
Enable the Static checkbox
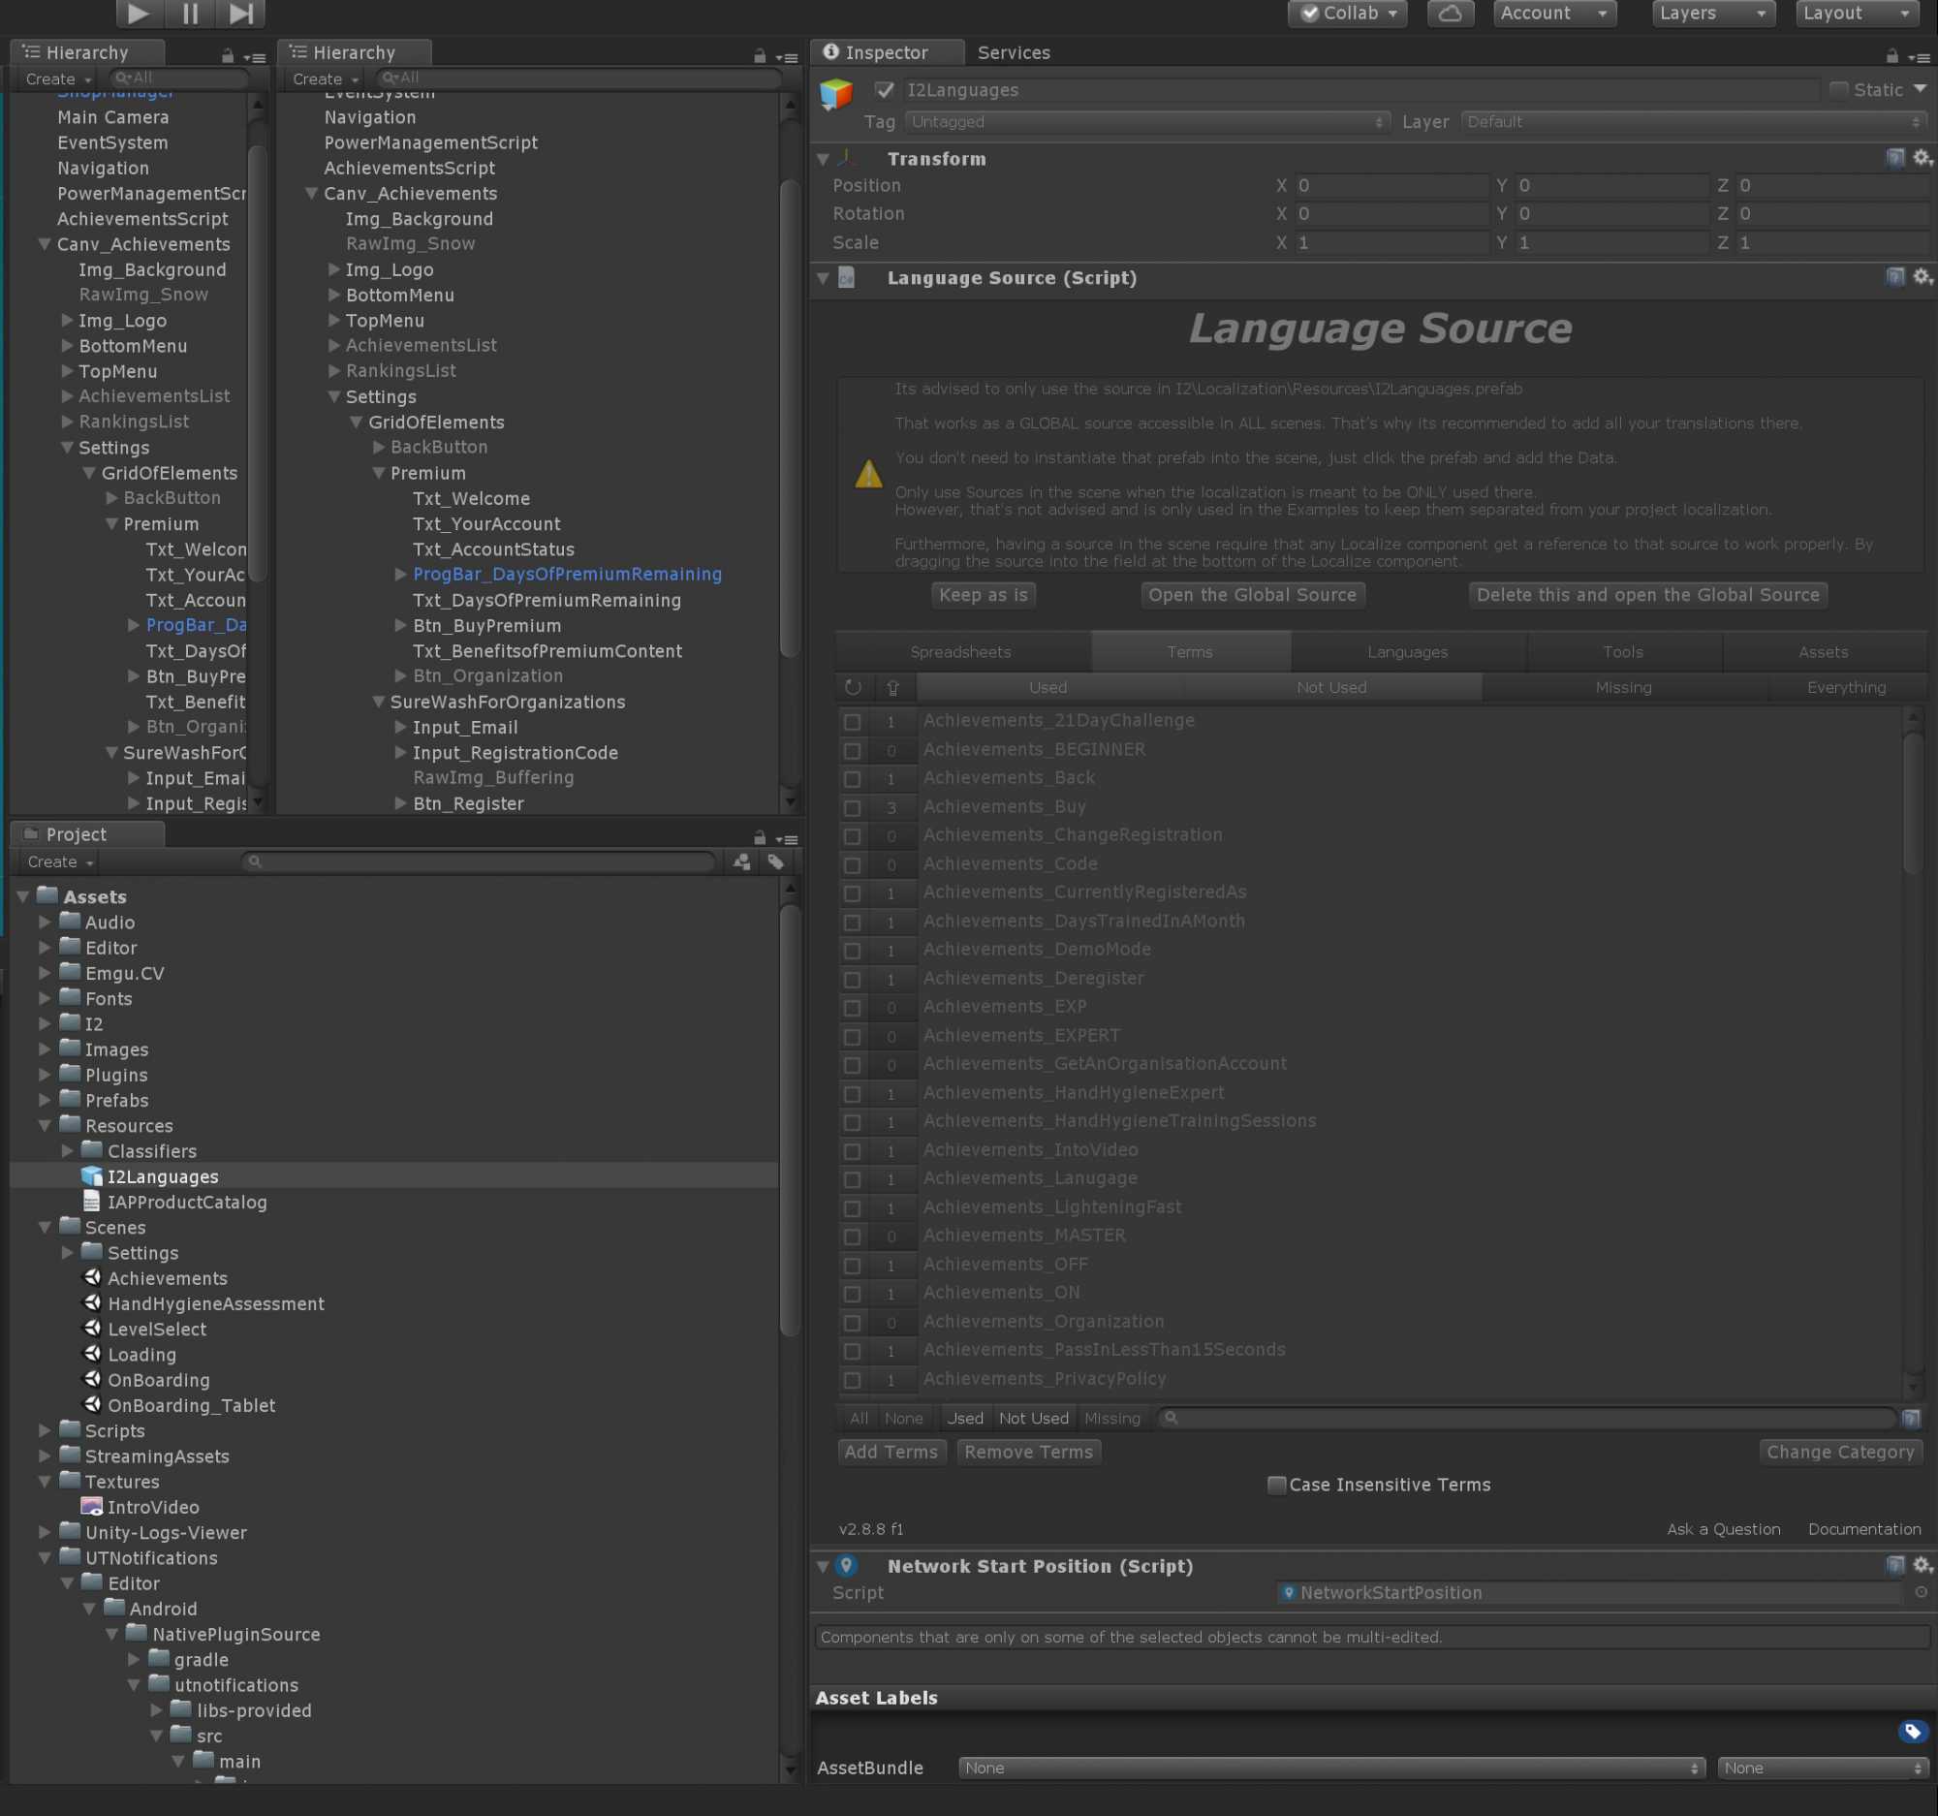(1838, 90)
